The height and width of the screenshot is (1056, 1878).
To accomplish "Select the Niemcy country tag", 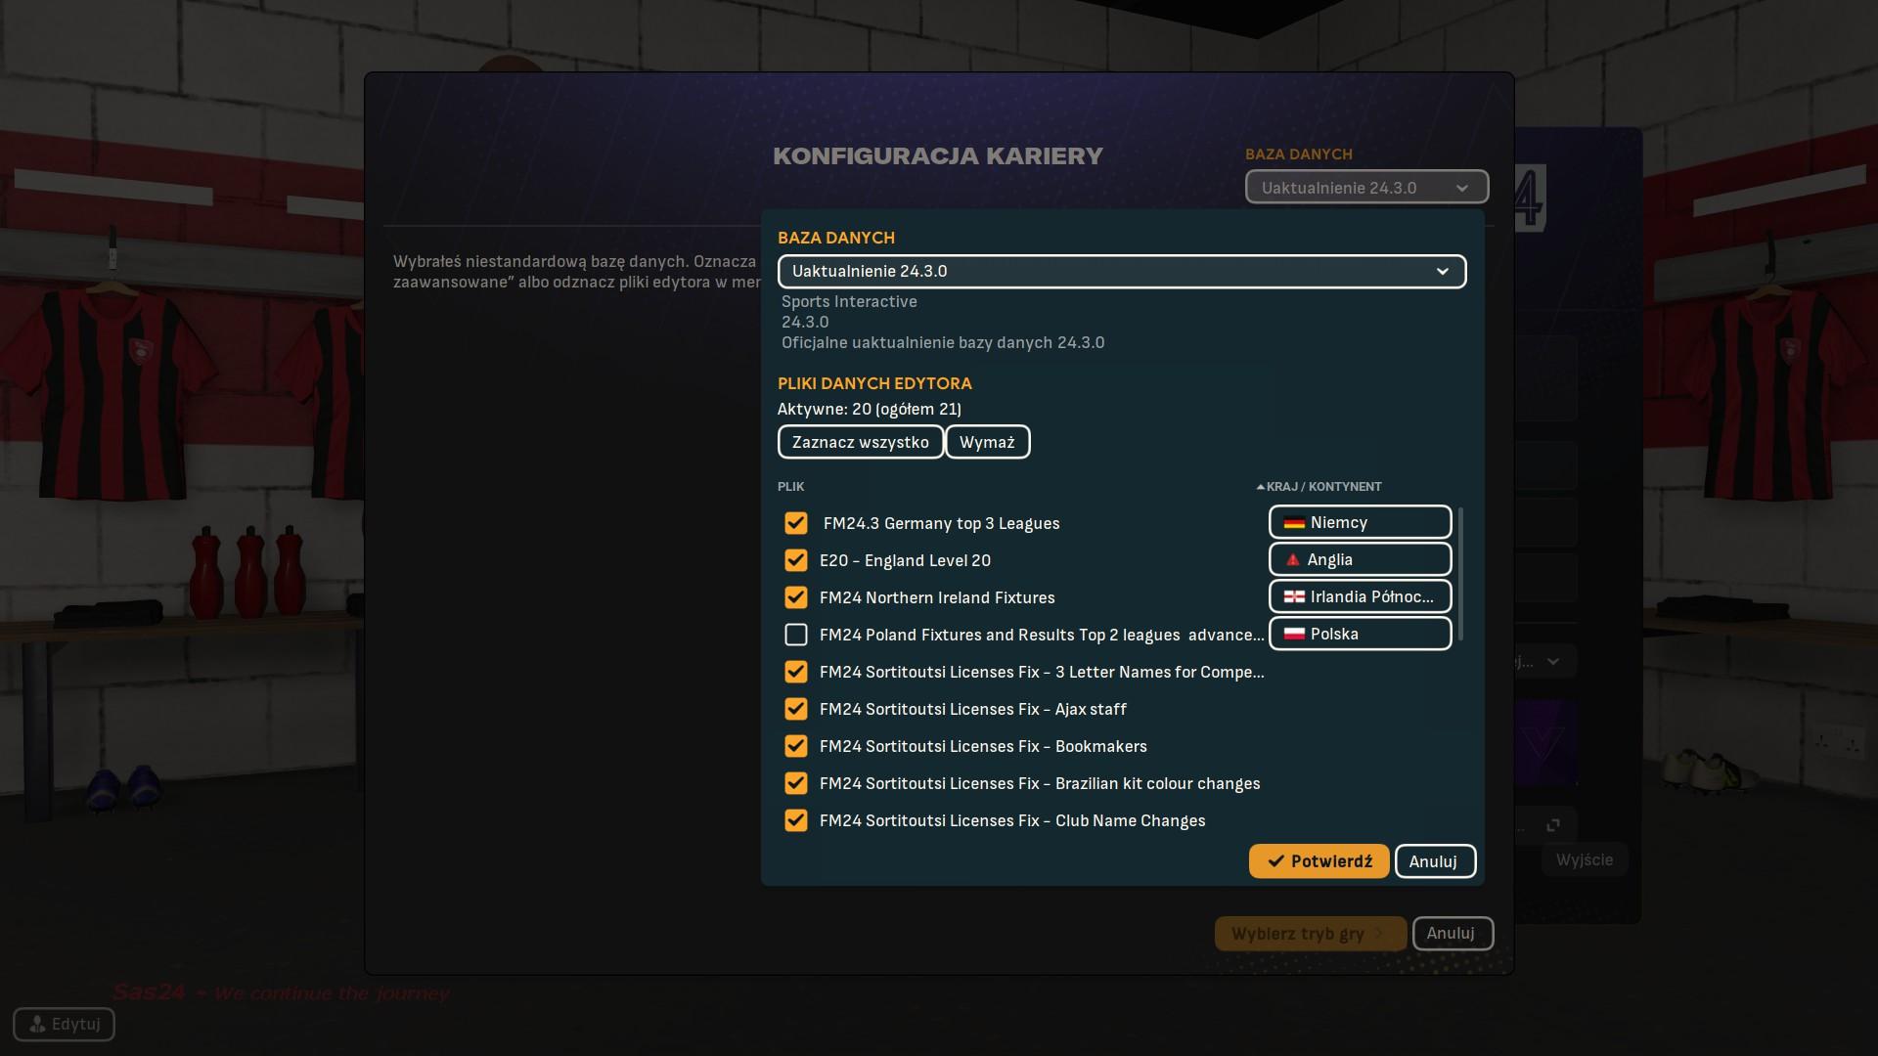I will [x=1360, y=522].
